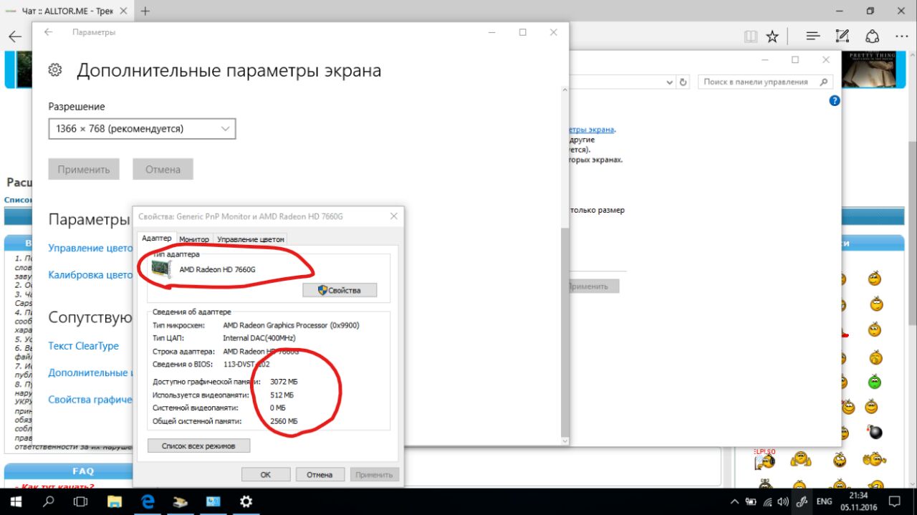The image size is (917, 515).
Task: Click the параметры экрана link in Control Panel
Action: pyautogui.click(x=592, y=130)
